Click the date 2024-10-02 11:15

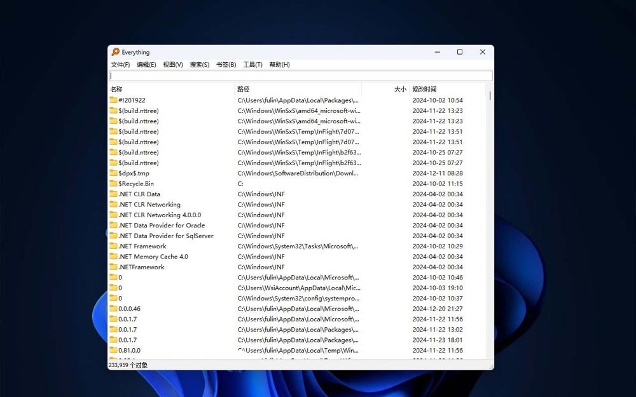click(x=438, y=184)
